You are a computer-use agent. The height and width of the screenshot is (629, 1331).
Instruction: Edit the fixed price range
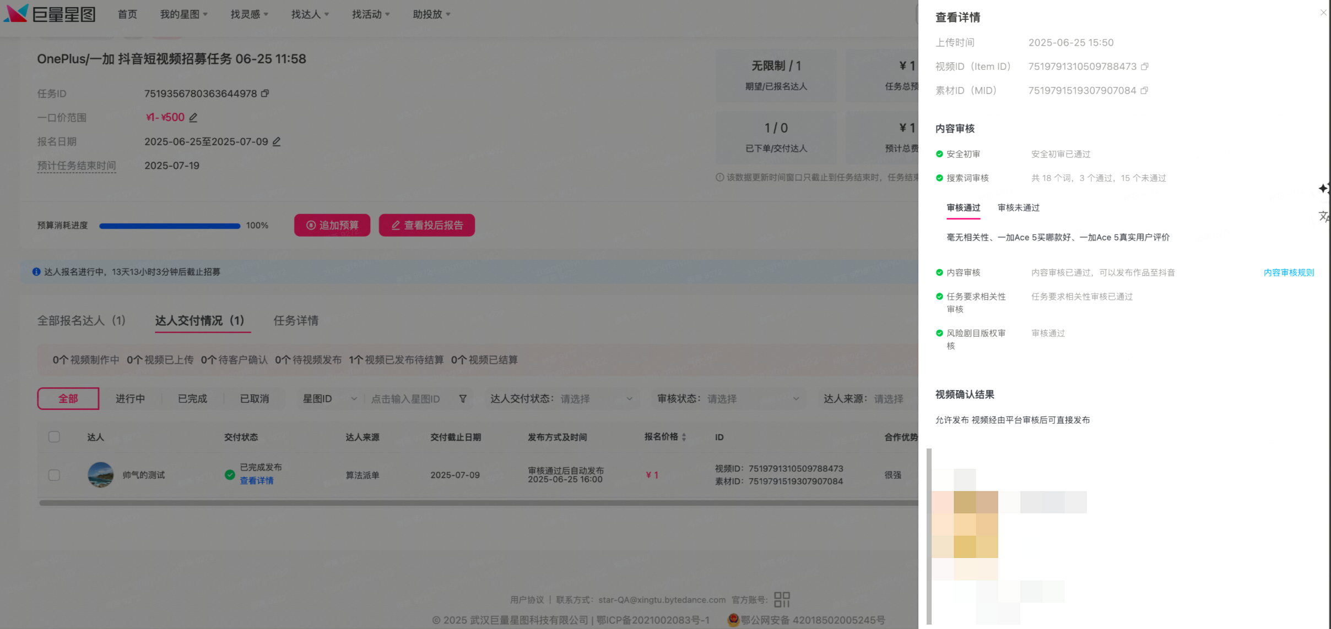click(x=193, y=118)
